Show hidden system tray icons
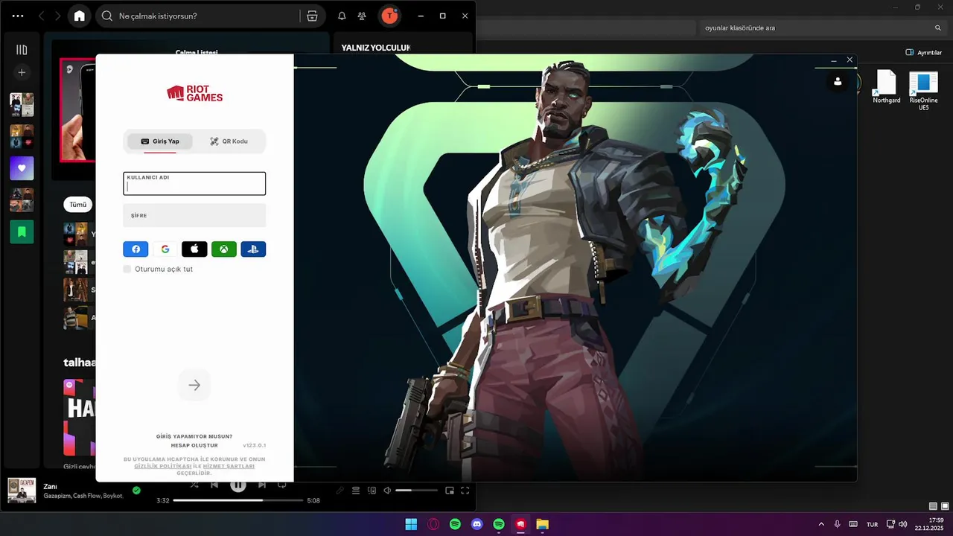 pyautogui.click(x=821, y=524)
